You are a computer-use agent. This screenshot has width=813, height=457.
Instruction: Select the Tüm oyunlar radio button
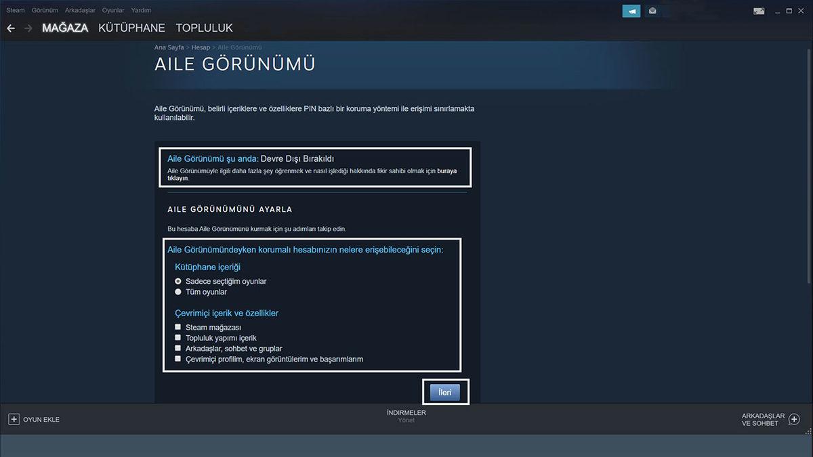178,292
